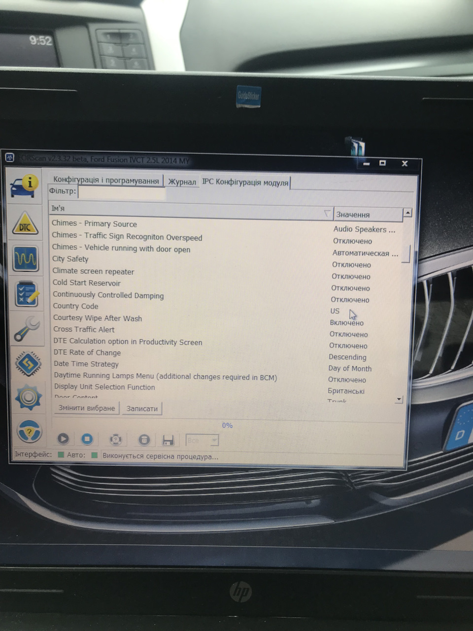Click the trash delete icon in bottom toolbar

point(144,440)
